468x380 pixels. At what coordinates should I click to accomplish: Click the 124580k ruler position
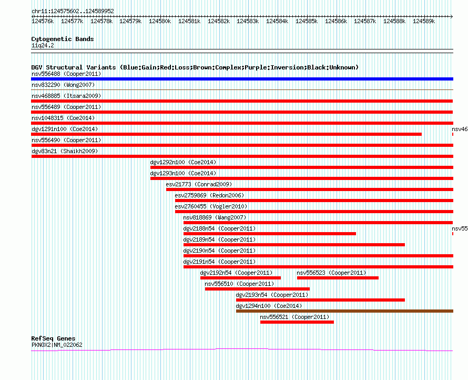pyautogui.click(x=160, y=21)
